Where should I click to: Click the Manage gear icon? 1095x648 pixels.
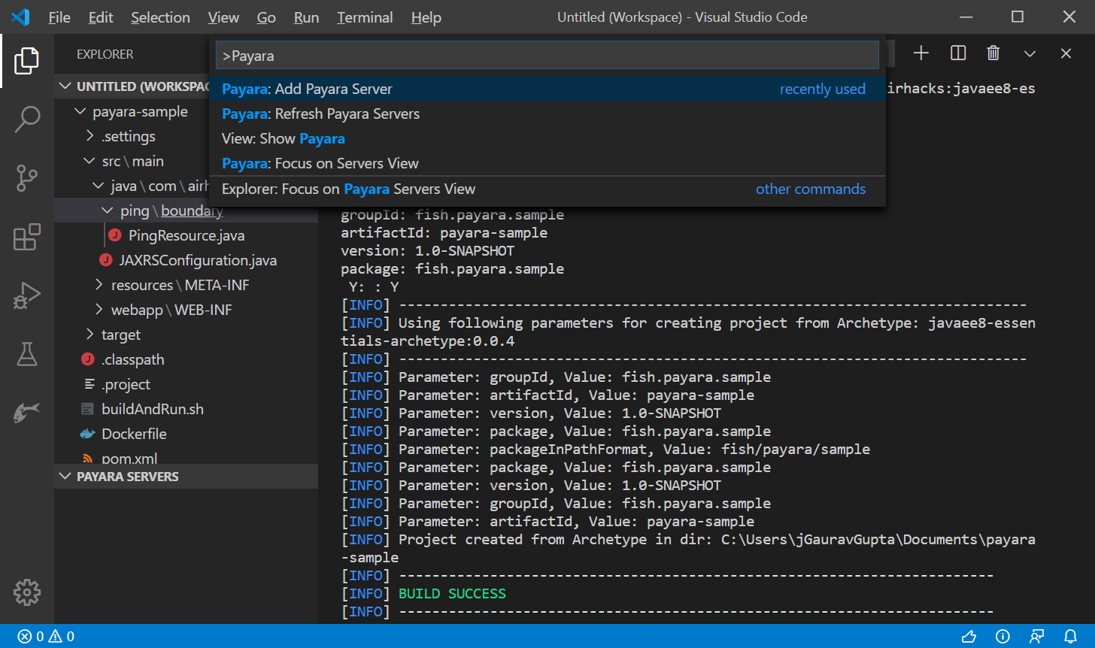tap(27, 592)
